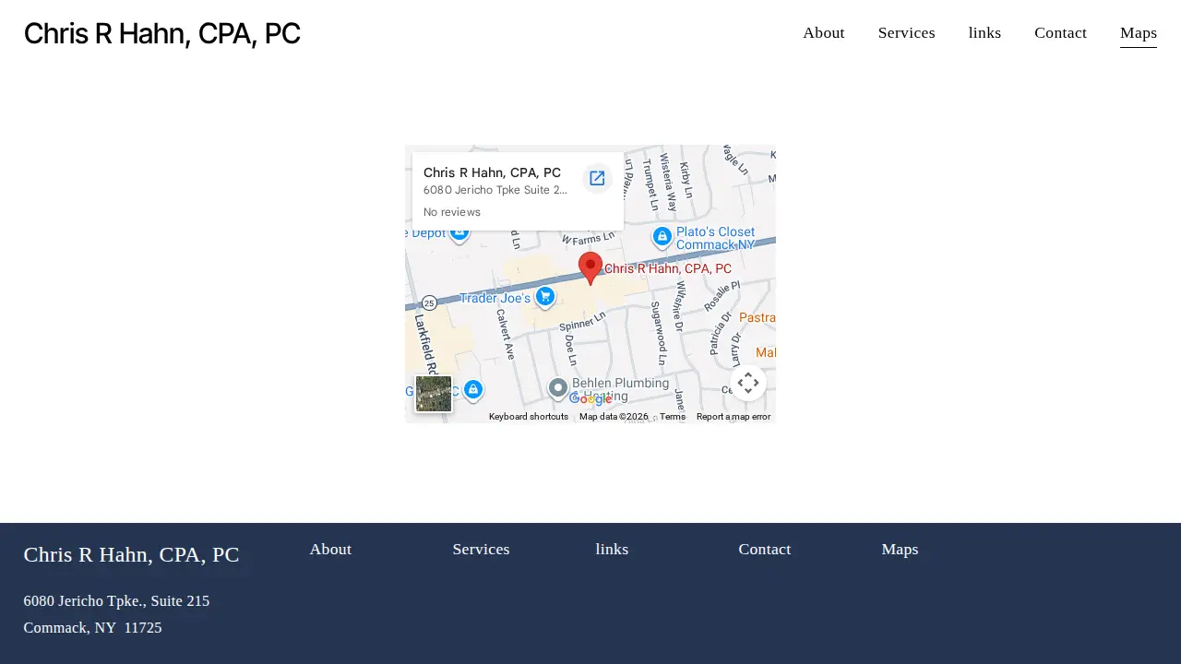Screen dimensions: 1181x664
Task: Click red Chris R Hahn map label text
Action: (x=668, y=268)
